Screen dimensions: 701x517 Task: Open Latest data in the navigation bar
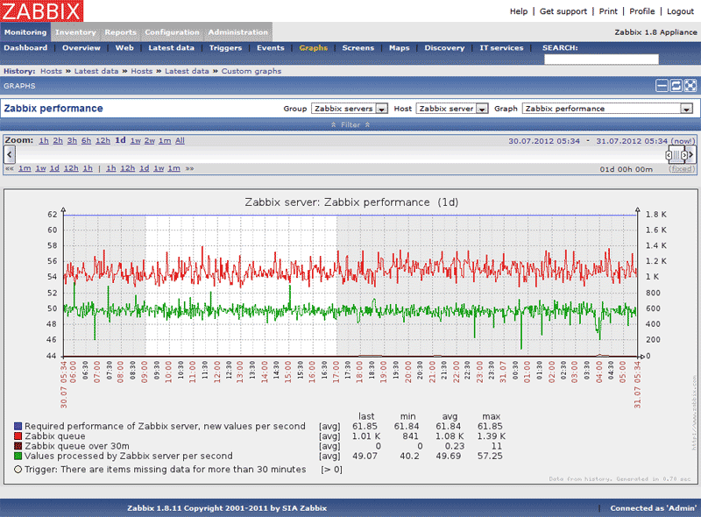(x=171, y=48)
